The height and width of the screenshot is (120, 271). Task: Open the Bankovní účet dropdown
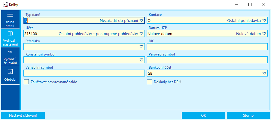264,73
